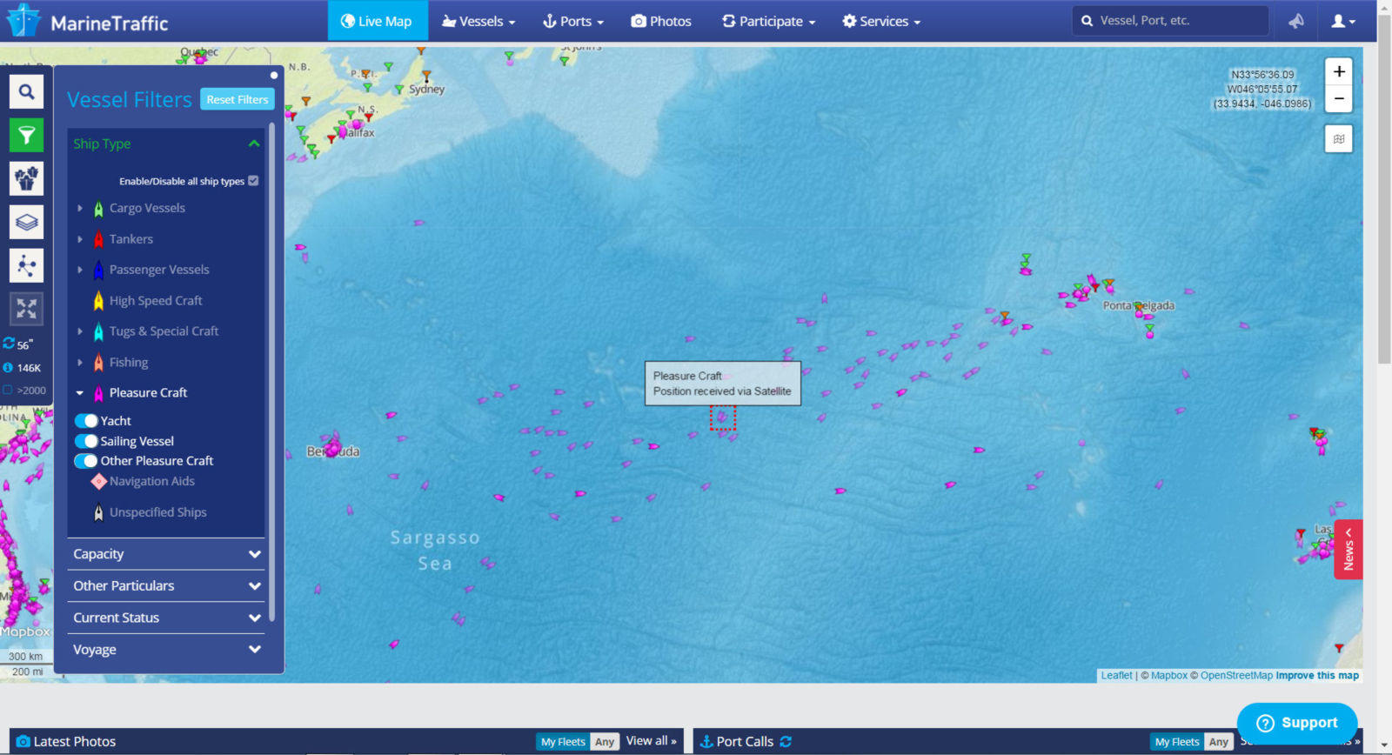
Task: Click the Pleasure Craft magenta ship icon
Action: 98,393
